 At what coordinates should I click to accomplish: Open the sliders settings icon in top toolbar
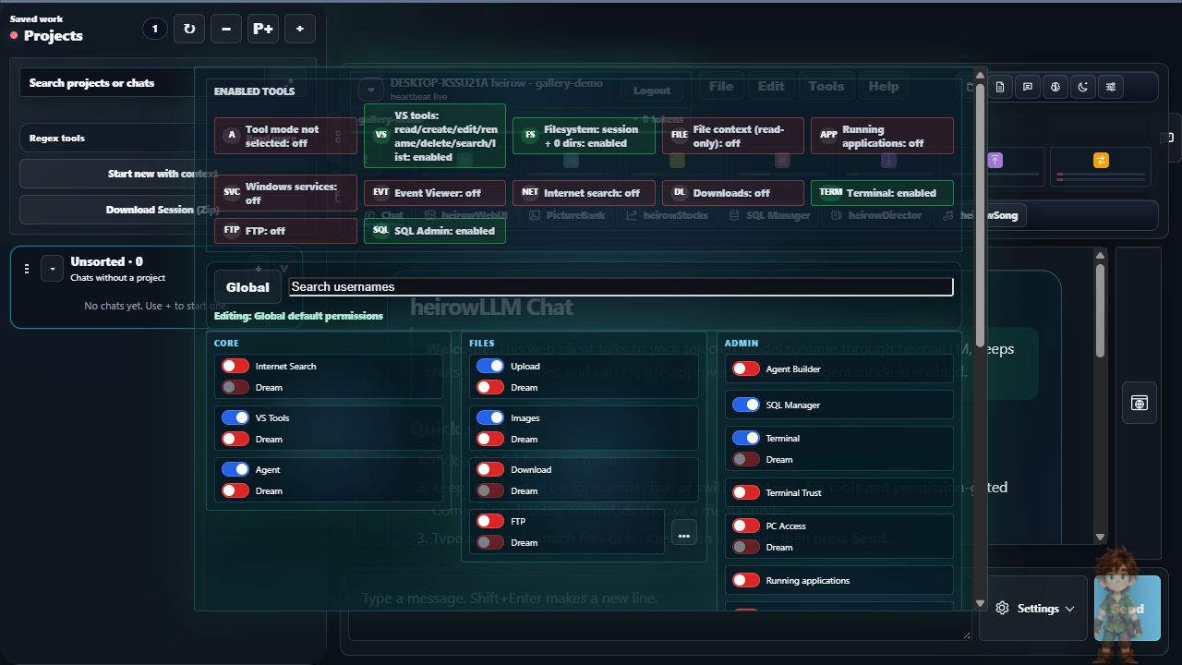(1111, 87)
